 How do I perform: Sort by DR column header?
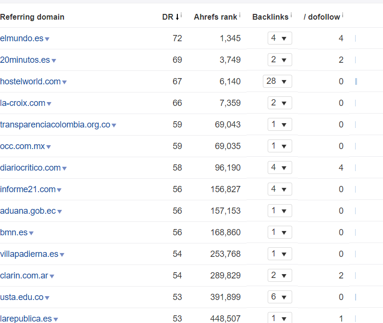tap(171, 17)
